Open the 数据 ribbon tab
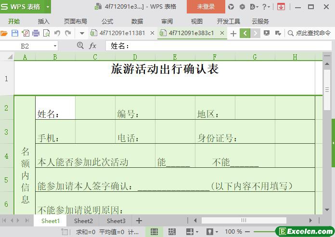This screenshot has width=335, height=237. pos(137,21)
